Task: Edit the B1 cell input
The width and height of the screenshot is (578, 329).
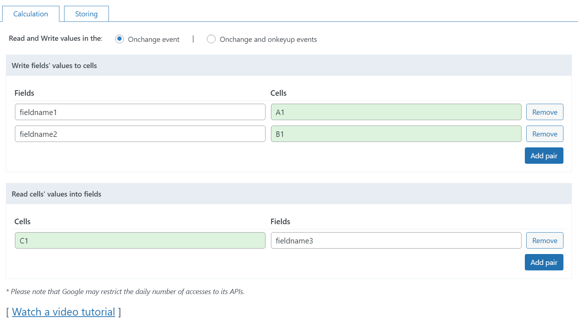Action: click(x=396, y=134)
